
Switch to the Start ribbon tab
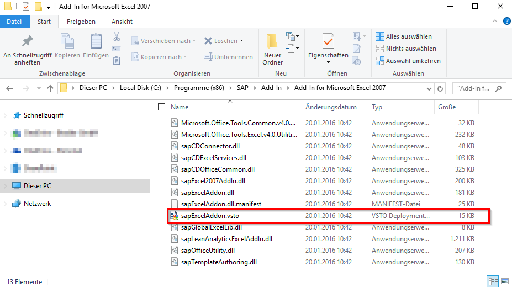[44, 22]
